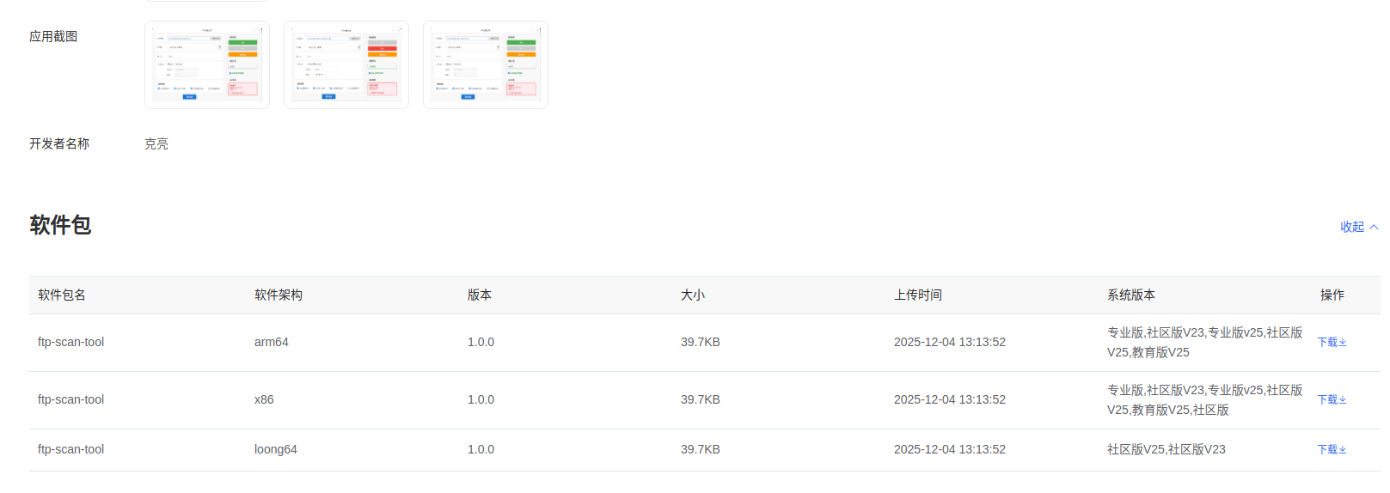Viewport: 1390px width, 493px height.
Task: Click size 39.7KB in x86 row
Action: [701, 399]
